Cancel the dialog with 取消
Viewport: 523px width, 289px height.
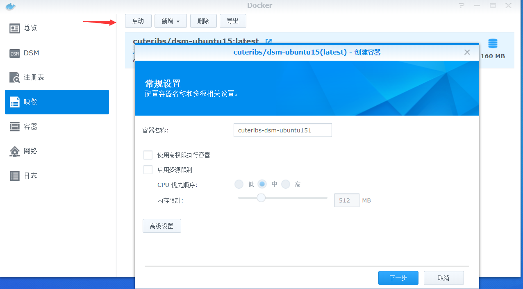pyautogui.click(x=444, y=278)
